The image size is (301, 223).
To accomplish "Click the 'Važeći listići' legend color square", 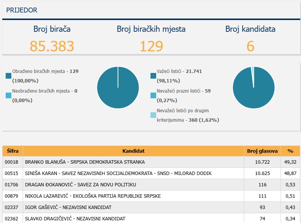I will (153, 76).
